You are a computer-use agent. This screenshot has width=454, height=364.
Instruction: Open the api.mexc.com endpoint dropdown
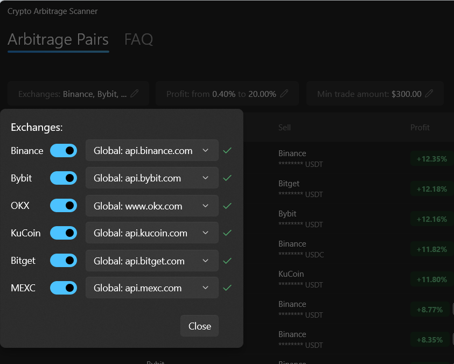(x=152, y=288)
